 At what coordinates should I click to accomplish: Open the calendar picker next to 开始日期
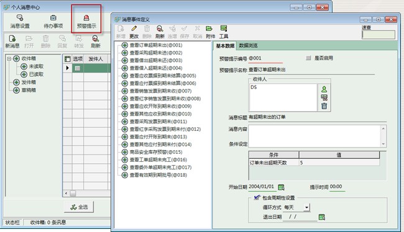coord(281,187)
